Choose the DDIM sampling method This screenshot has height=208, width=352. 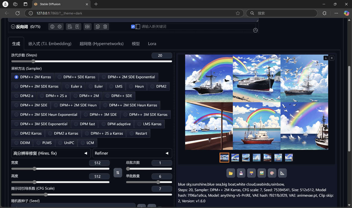pos(22,143)
